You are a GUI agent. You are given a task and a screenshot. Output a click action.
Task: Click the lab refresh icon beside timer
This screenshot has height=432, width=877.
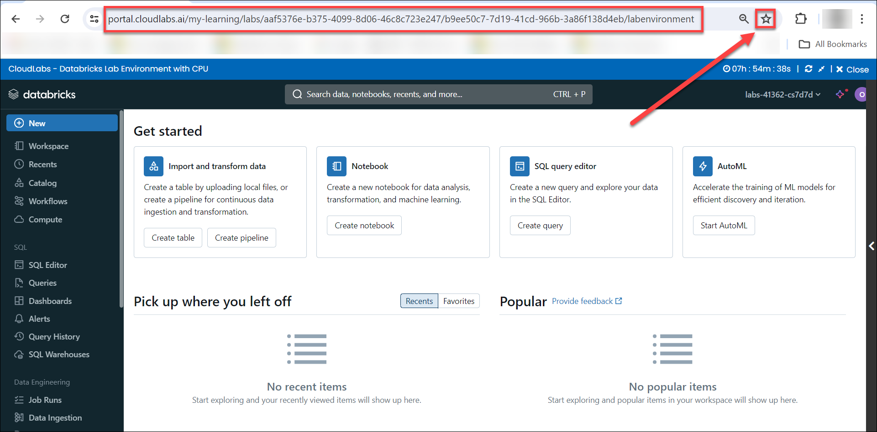point(809,69)
